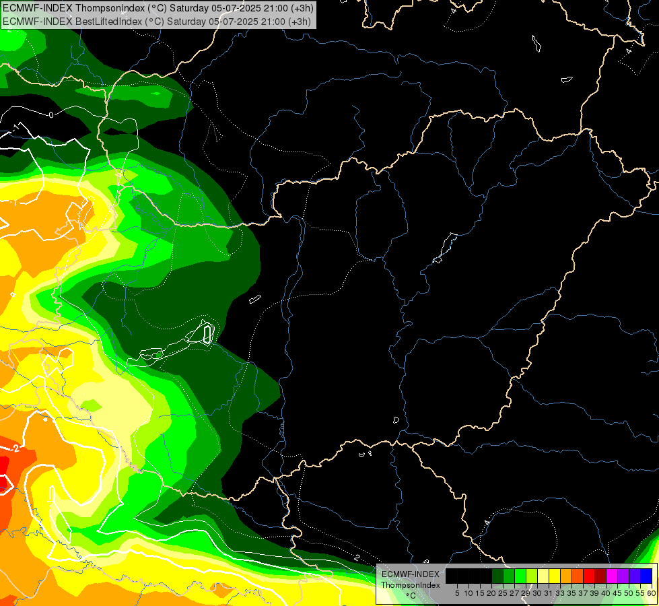Select the purple 45-50 legend swatch

click(623, 576)
